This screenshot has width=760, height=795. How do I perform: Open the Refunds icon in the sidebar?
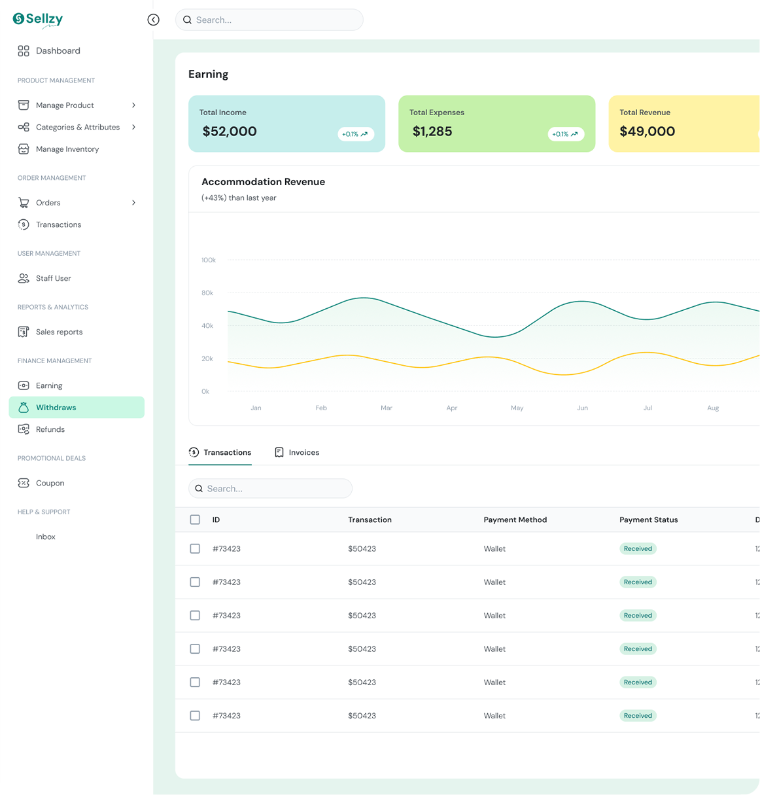coord(24,429)
